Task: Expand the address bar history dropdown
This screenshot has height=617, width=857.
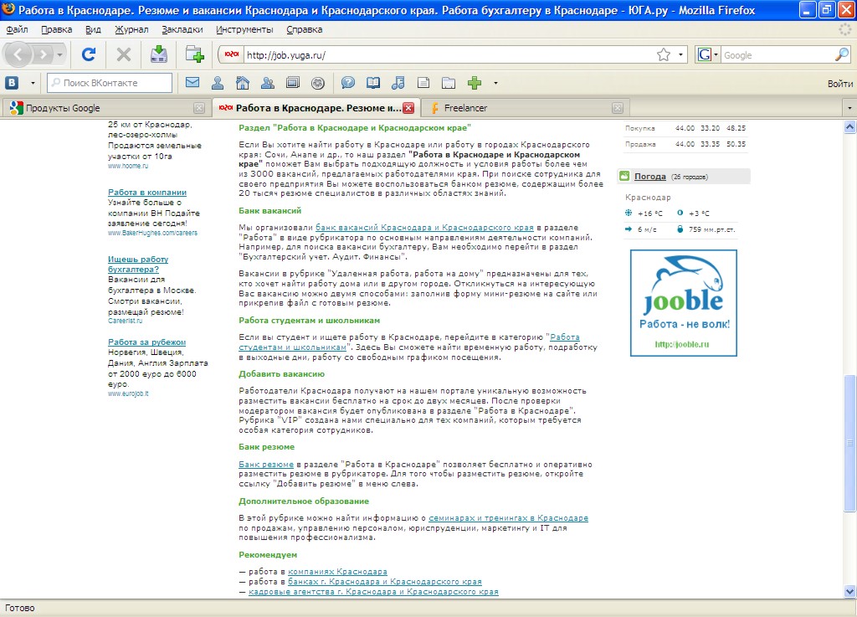Action: point(680,54)
